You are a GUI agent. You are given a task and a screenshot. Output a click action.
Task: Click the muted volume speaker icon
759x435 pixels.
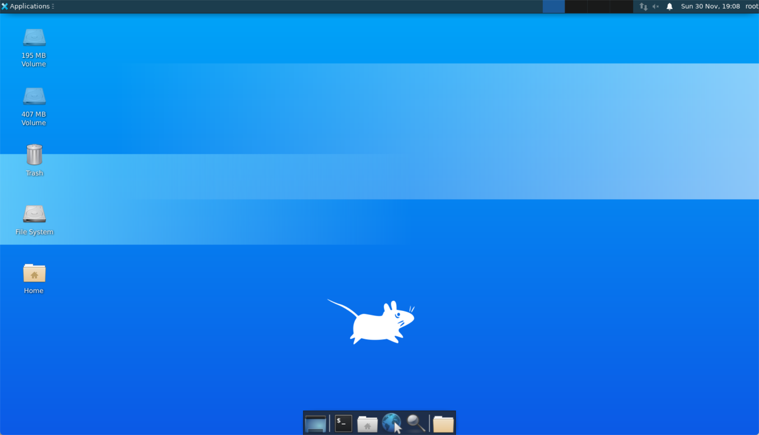[656, 6]
